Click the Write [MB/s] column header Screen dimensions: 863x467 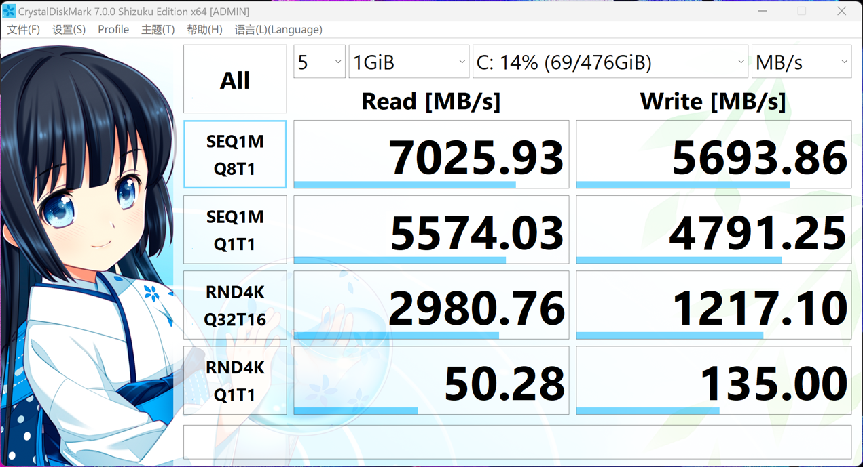713,102
